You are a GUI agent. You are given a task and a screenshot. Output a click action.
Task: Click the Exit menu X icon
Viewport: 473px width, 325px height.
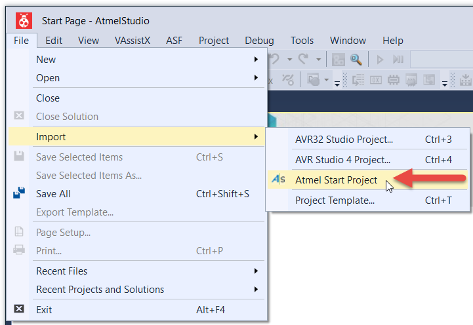19,309
